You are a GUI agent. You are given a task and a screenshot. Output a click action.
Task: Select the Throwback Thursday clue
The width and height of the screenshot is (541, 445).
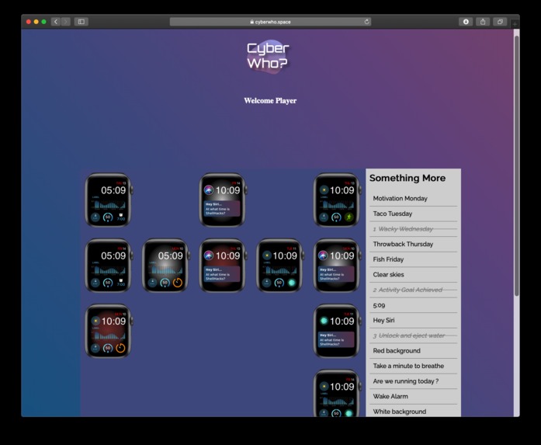(x=413, y=244)
